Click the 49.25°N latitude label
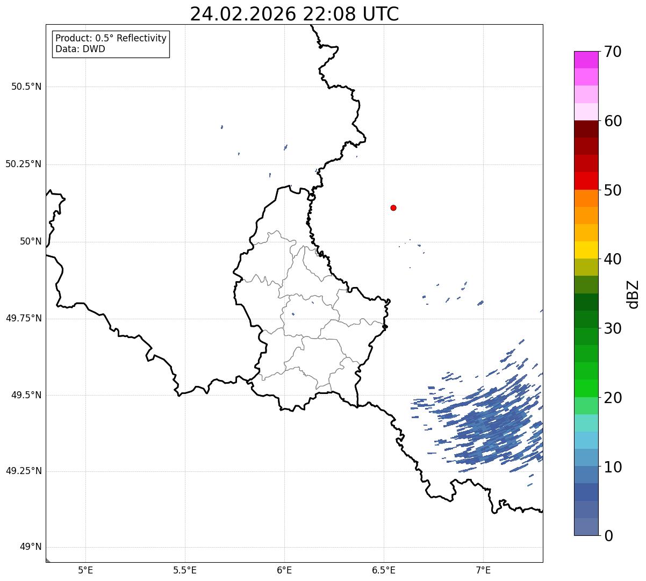 click(x=24, y=471)
